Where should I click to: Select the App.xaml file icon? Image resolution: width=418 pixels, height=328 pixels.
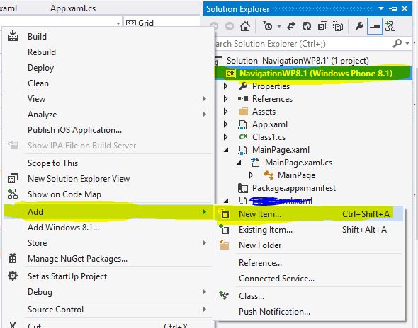click(242, 124)
